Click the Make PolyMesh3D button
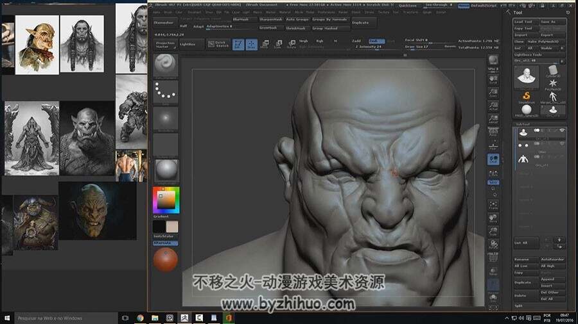578x324 pixels. 545,42
